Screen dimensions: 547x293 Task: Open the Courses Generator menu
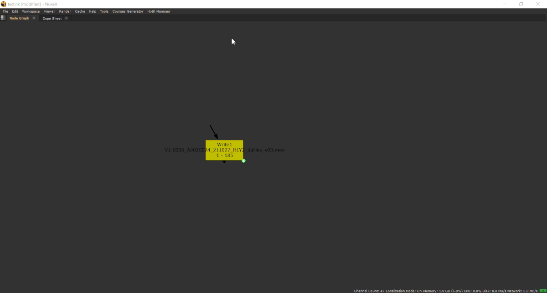[128, 11]
